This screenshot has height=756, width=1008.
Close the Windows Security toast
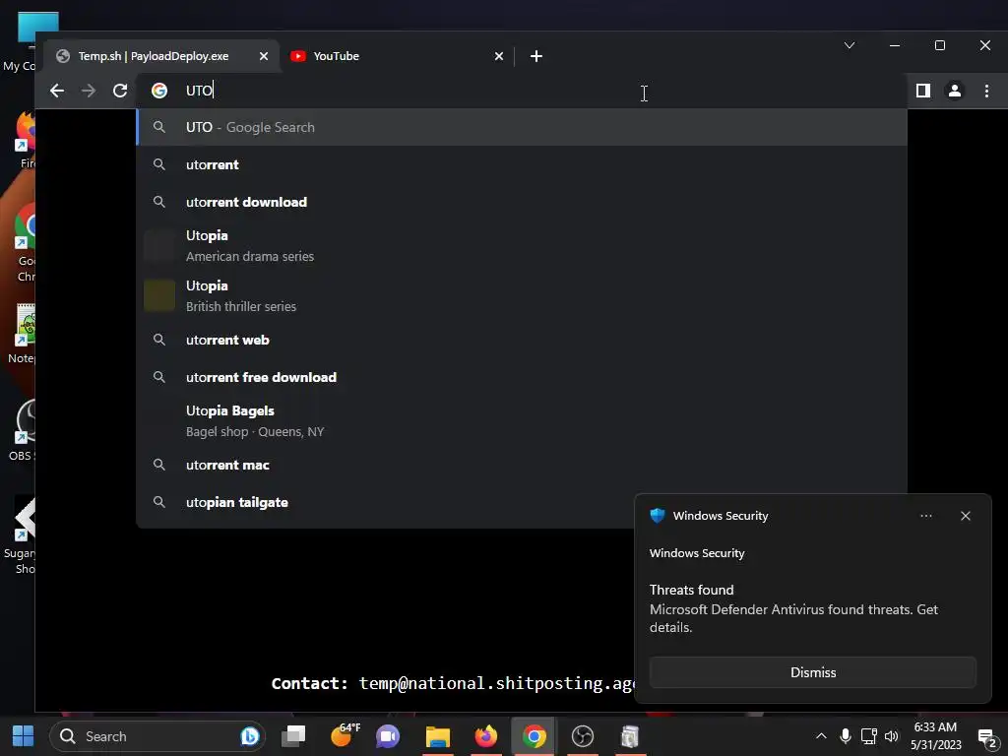[x=965, y=516]
